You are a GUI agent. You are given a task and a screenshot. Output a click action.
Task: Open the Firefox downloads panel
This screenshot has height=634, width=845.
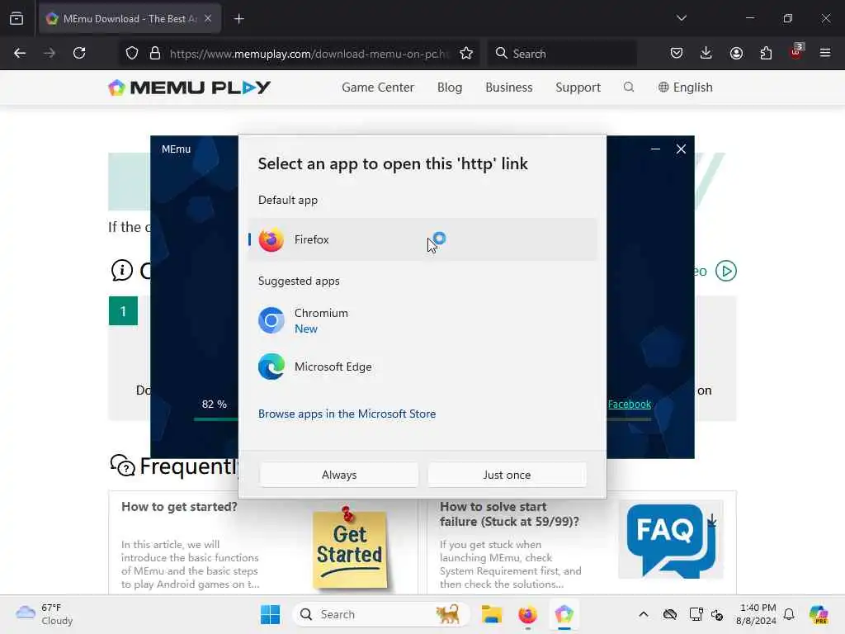click(706, 53)
